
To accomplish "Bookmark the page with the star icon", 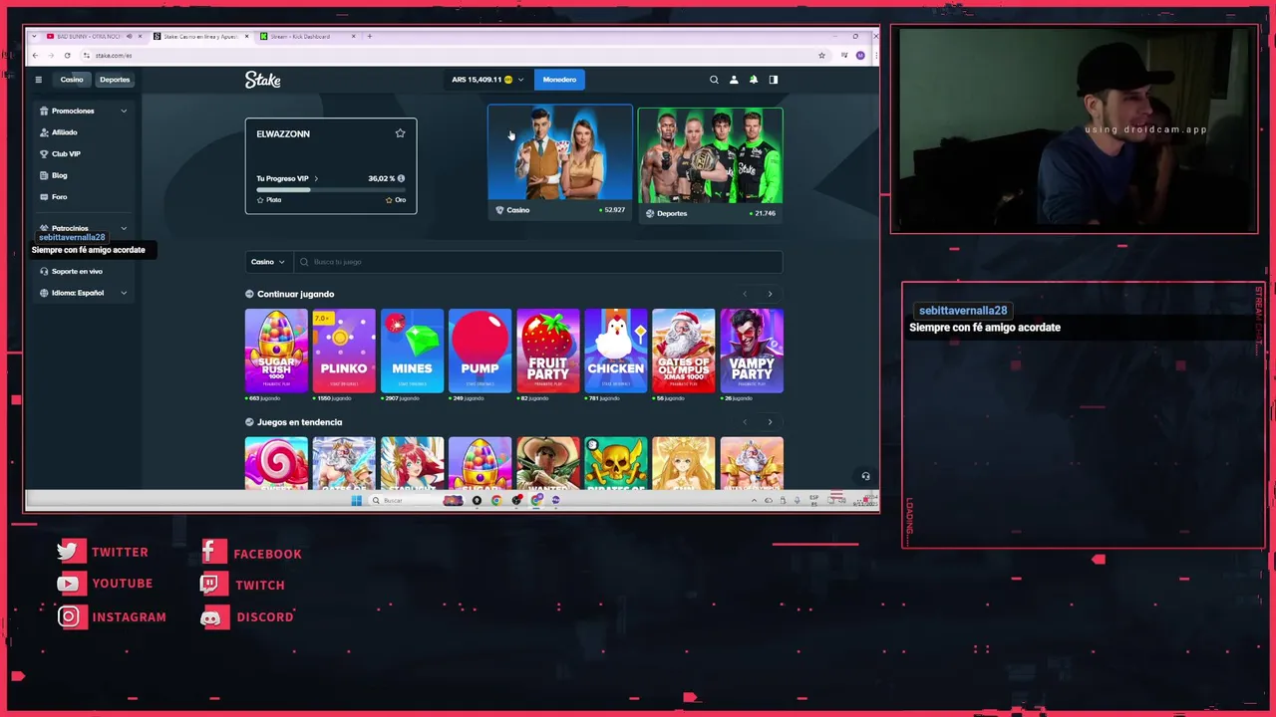I will click(821, 55).
